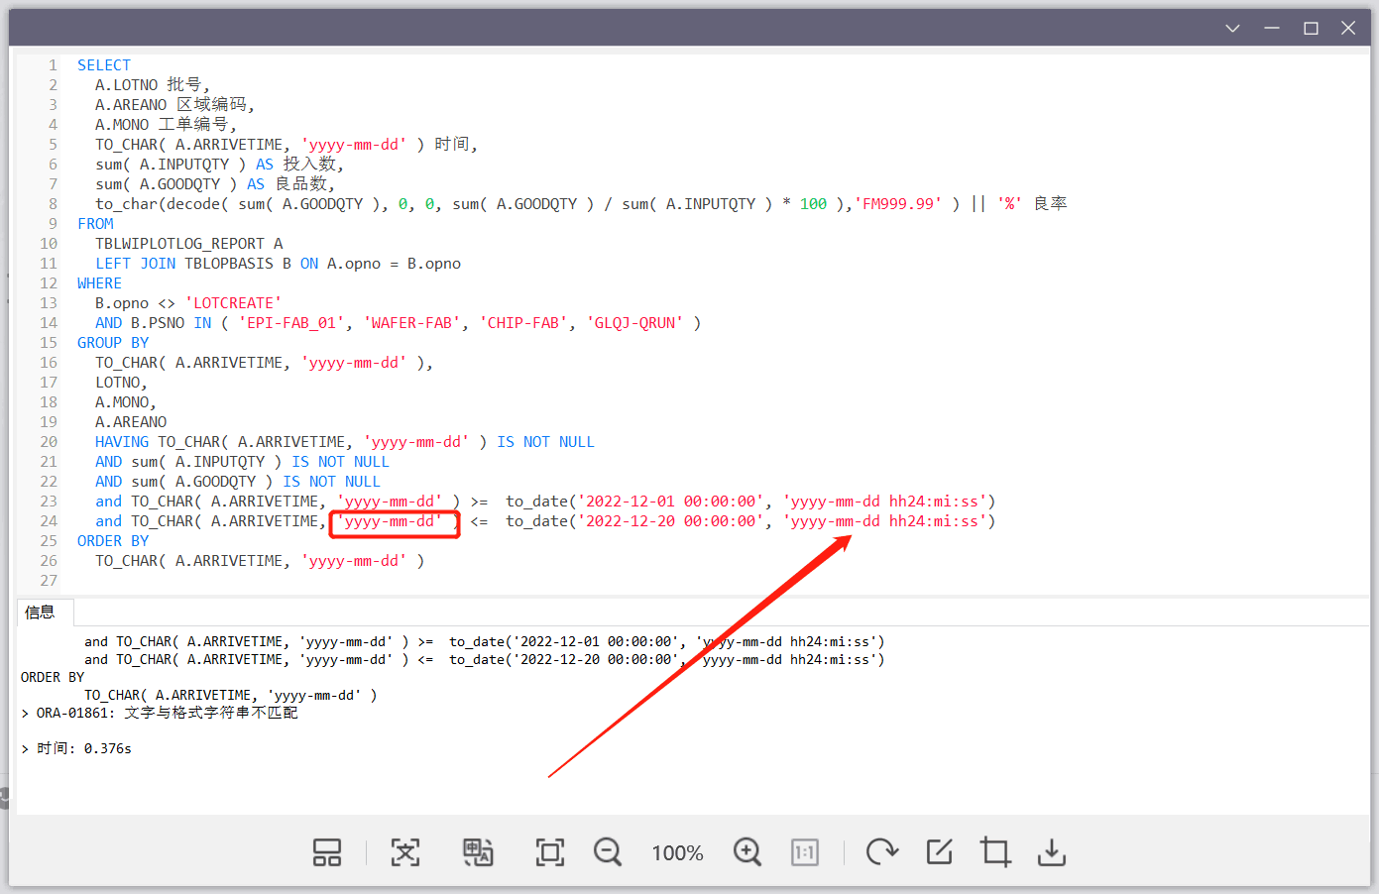Click the 'GLQJ-QRUN' string

(x=635, y=323)
